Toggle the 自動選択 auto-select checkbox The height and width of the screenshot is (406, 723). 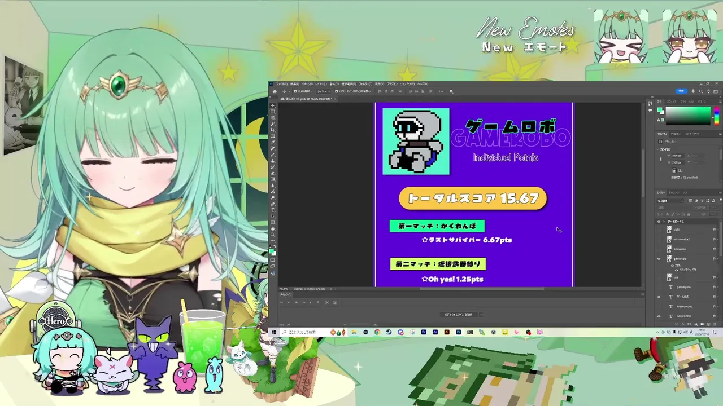coord(295,91)
